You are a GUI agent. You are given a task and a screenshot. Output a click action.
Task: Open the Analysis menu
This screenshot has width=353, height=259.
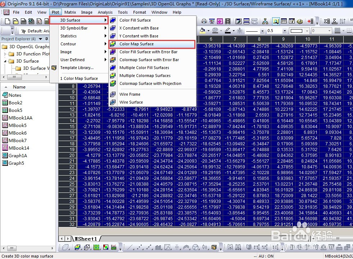click(x=105, y=12)
